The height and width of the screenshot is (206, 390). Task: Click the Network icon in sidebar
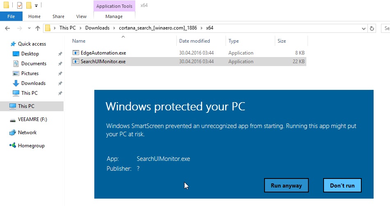pyautogui.click(x=13, y=133)
